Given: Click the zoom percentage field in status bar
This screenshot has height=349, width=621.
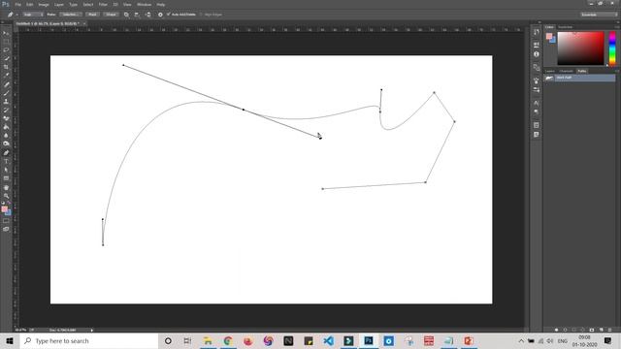Looking at the screenshot, I should [x=20, y=330].
